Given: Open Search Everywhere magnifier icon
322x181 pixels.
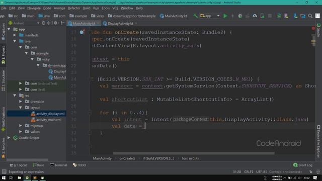Looking at the screenshot, I should click(x=310, y=16).
